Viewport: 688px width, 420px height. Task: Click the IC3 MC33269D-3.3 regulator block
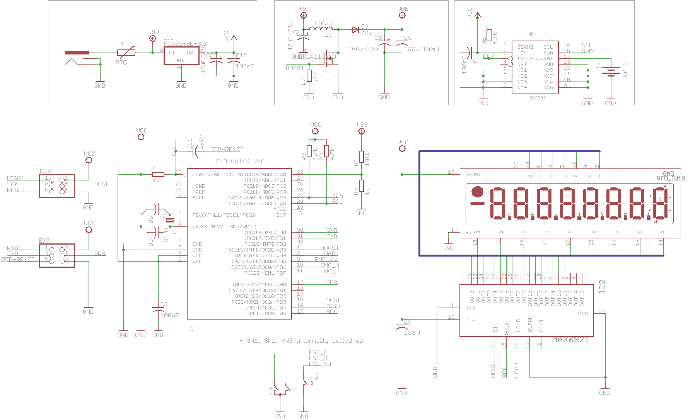click(x=181, y=56)
